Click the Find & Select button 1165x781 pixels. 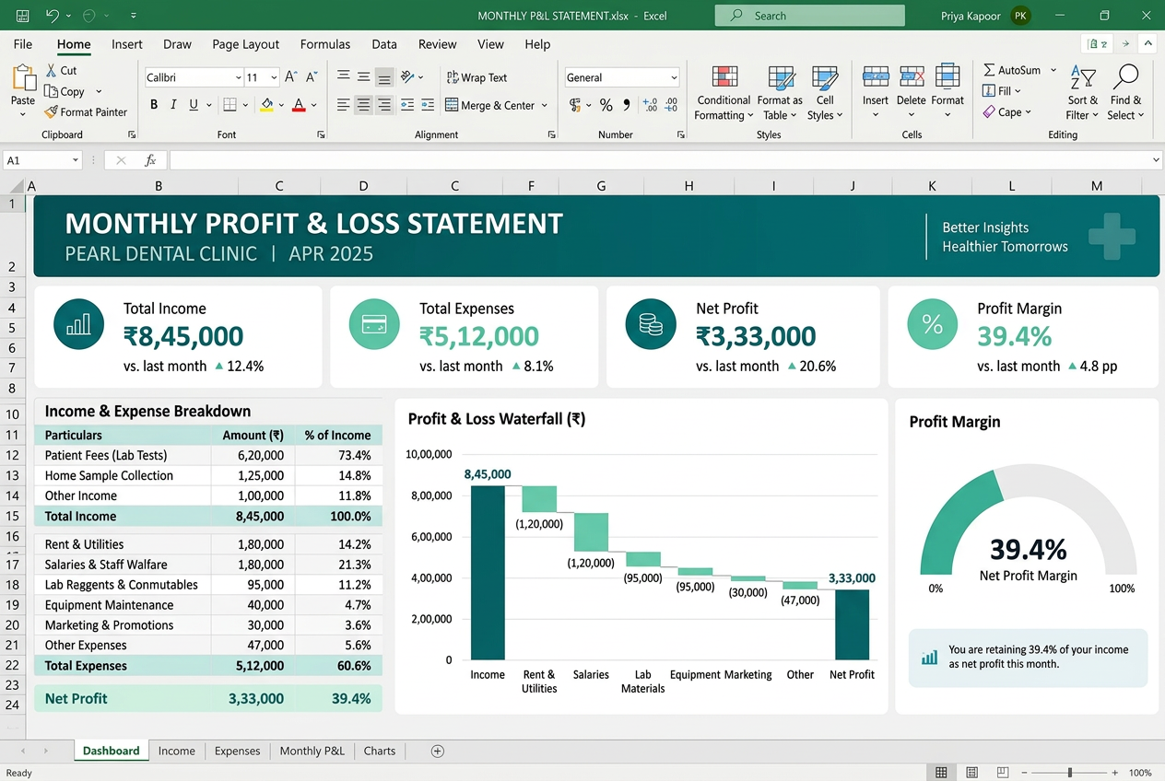(x=1125, y=93)
